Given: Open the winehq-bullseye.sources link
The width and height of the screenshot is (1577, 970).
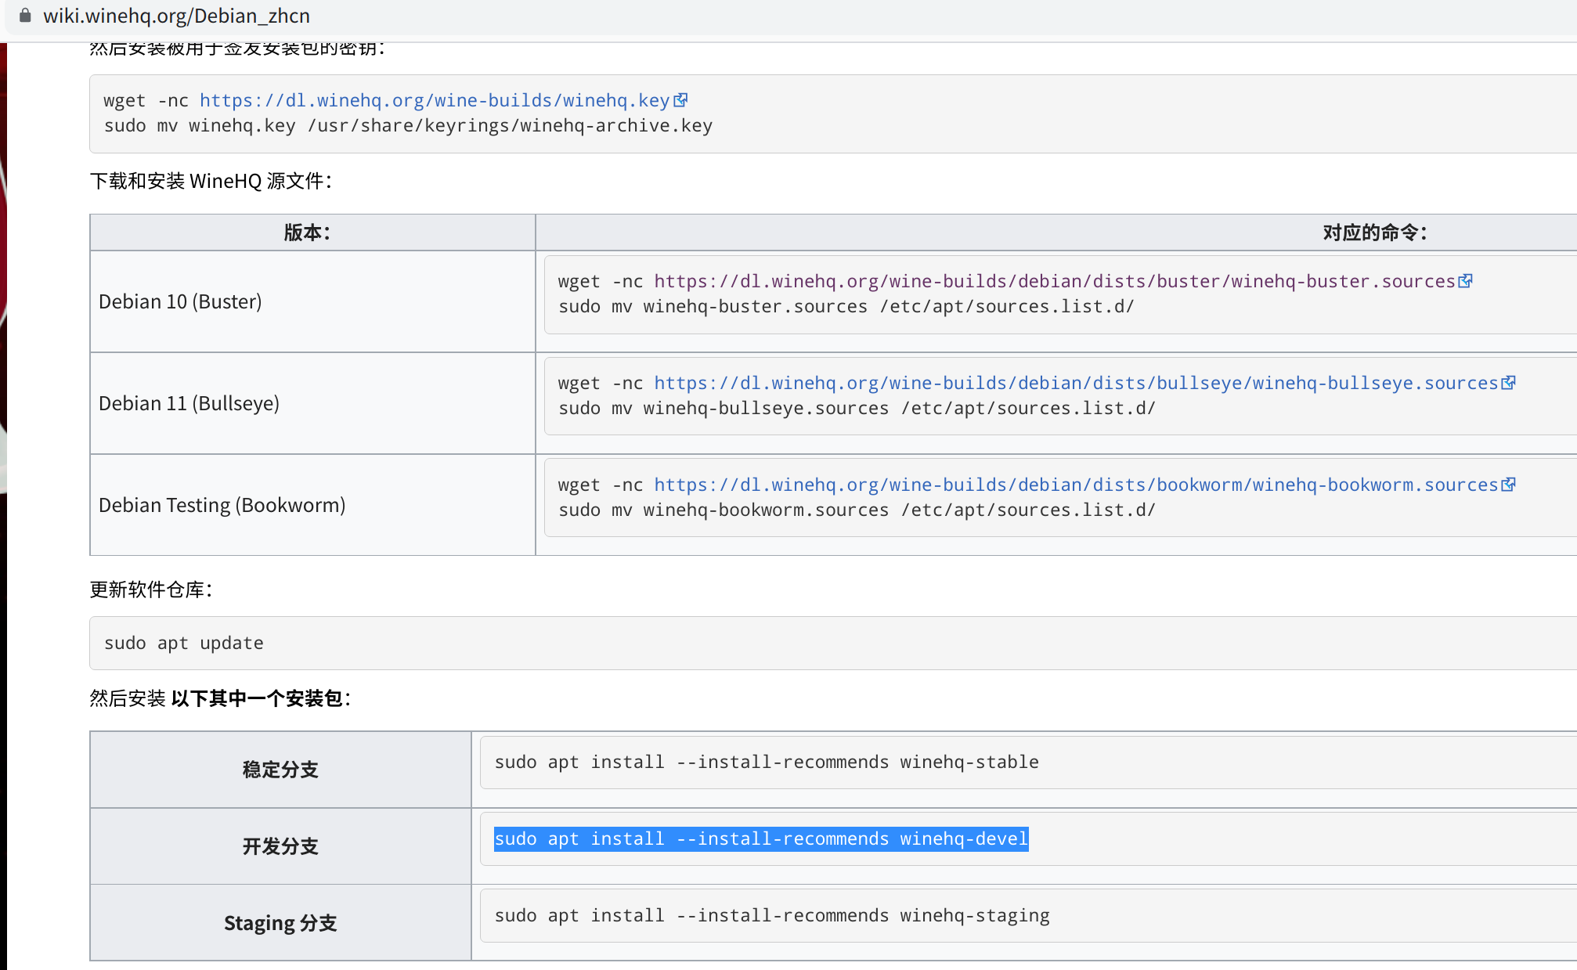Looking at the screenshot, I should tap(1075, 383).
